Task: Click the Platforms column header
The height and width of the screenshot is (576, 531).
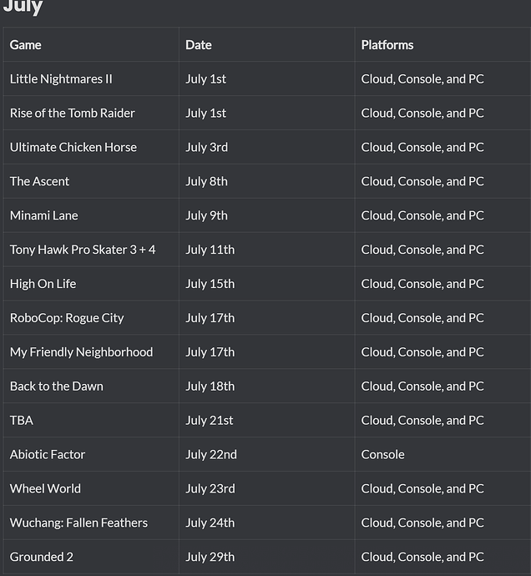Action: [x=387, y=45]
